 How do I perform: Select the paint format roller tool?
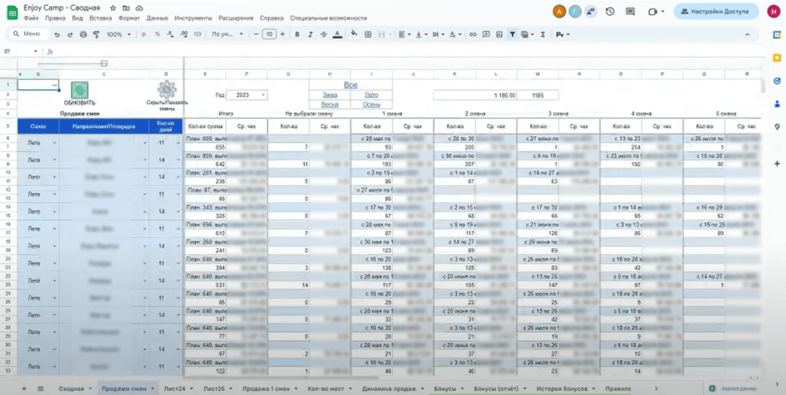pos(96,35)
